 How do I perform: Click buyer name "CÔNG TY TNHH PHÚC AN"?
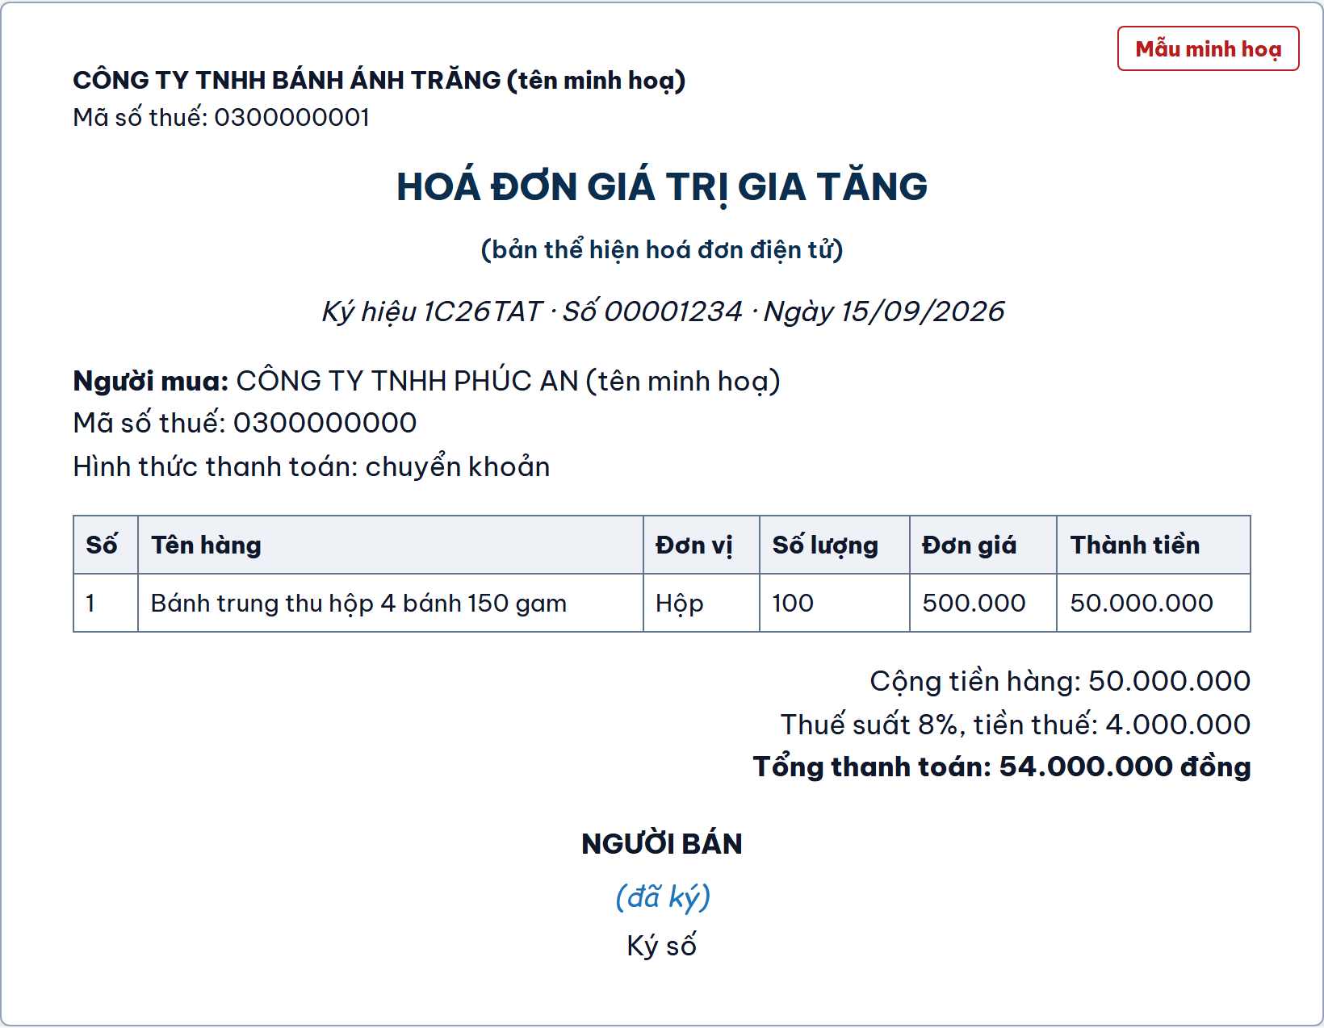407,381
